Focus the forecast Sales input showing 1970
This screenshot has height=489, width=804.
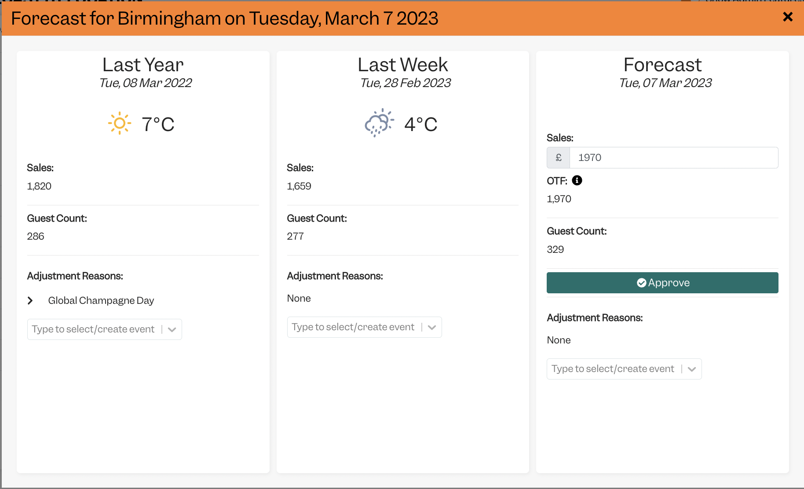(x=674, y=157)
